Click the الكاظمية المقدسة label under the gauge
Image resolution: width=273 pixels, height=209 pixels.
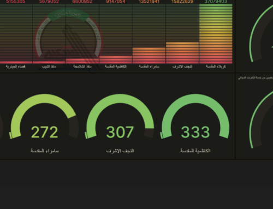click(195, 151)
